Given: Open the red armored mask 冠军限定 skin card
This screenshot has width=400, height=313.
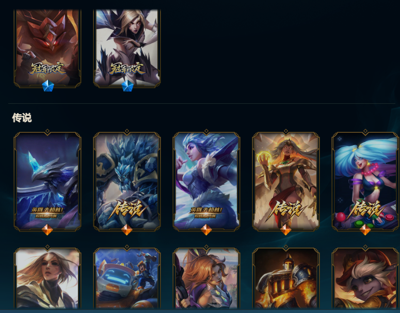Looking at the screenshot, I should coord(47,48).
